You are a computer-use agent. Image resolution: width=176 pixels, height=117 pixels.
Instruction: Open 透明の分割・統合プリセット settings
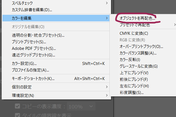38,35
